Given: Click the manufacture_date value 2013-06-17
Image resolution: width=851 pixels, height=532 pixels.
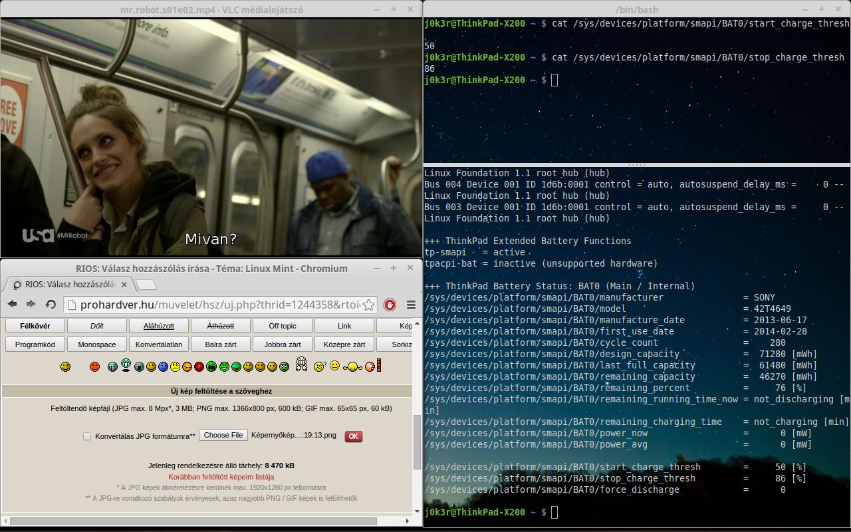Looking at the screenshot, I should pyautogui.click(x=781, y=320).
